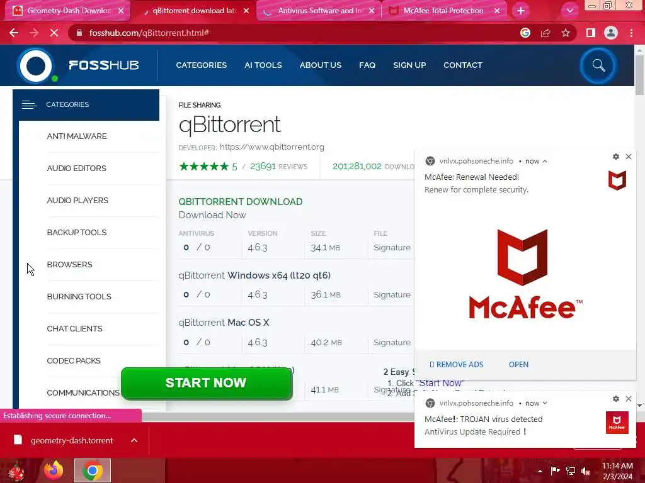This screenshot has width=645, height=483.
Task: Click the green START NOW button
Action: pyautogui.click(x=207, y=383)
